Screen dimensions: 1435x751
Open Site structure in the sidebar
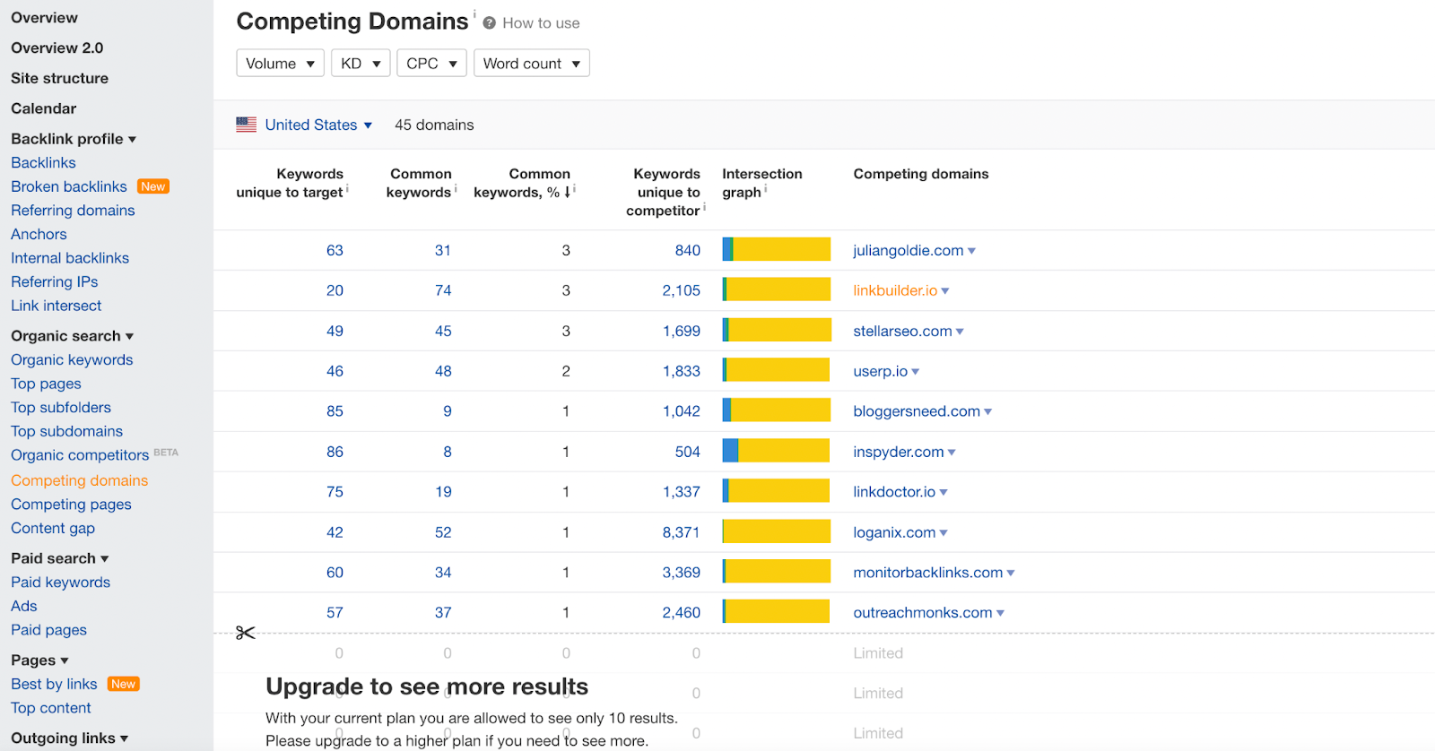[x=60, y=79]
